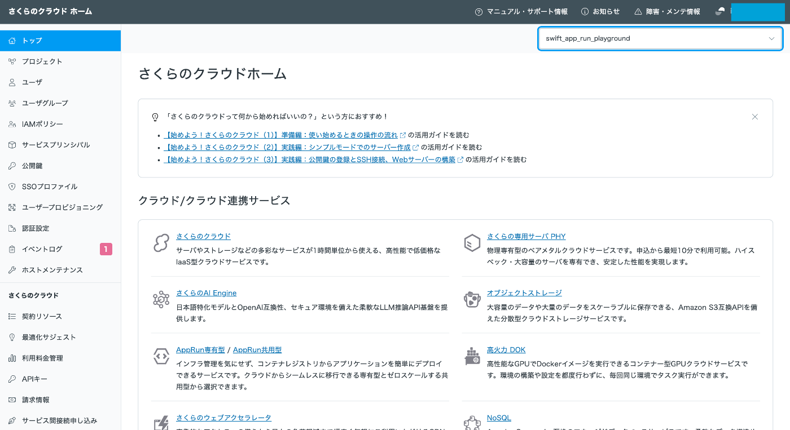Click the pink badge on イベントログ
Image resolution: width=790 pixels, height=430 pixels.
coord(106,249)
